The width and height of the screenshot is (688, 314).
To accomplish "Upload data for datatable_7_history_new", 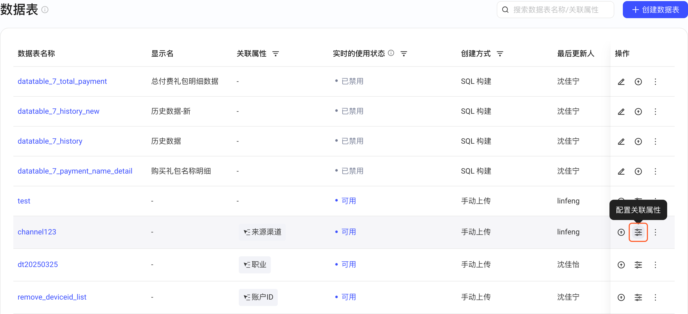I will [638, 112].
